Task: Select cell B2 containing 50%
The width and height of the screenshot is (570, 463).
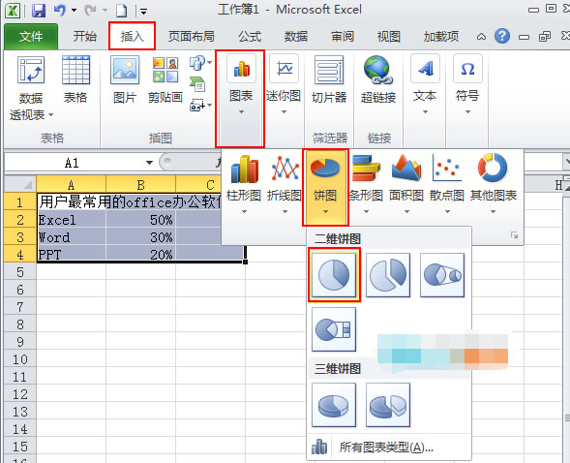Action: 140,220
